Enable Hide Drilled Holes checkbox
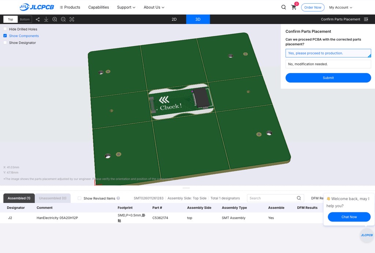The width and height of the screenshot is (375, 253). point(5,29)
